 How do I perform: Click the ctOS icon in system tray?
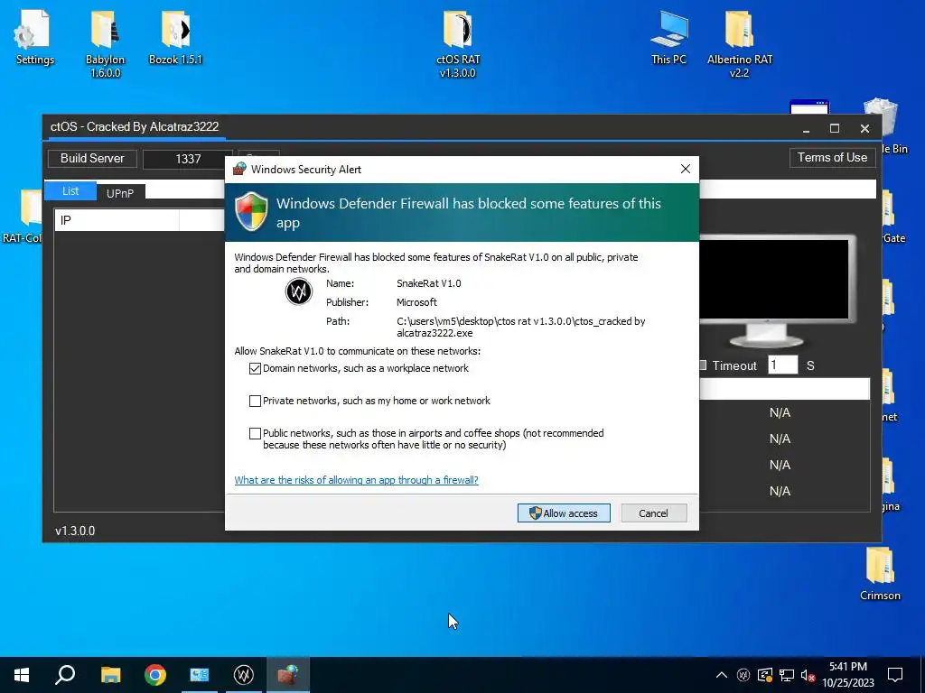[743, 675]
